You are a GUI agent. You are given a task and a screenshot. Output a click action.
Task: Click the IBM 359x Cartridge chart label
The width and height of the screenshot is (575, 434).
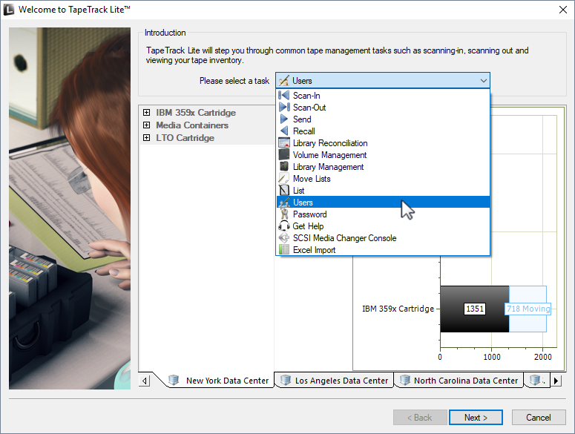click(x=398, y=309)
